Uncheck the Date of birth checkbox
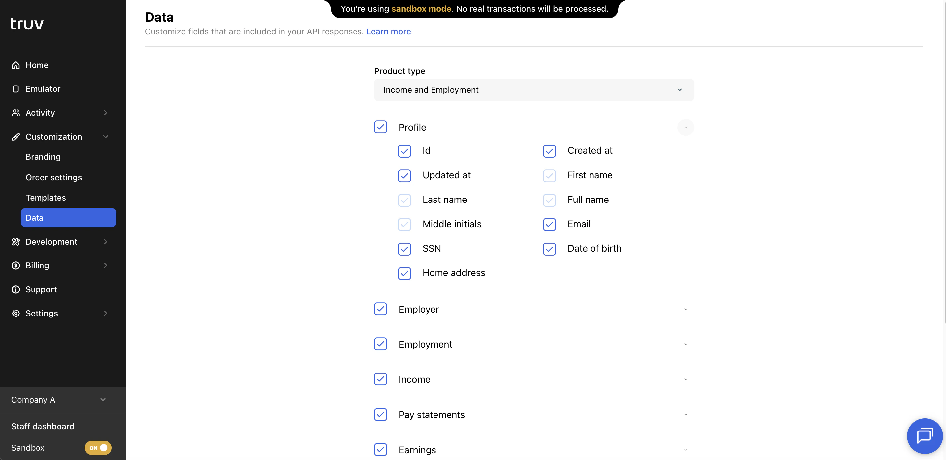Viewport: 946px width, 460px height. [549, 249]
